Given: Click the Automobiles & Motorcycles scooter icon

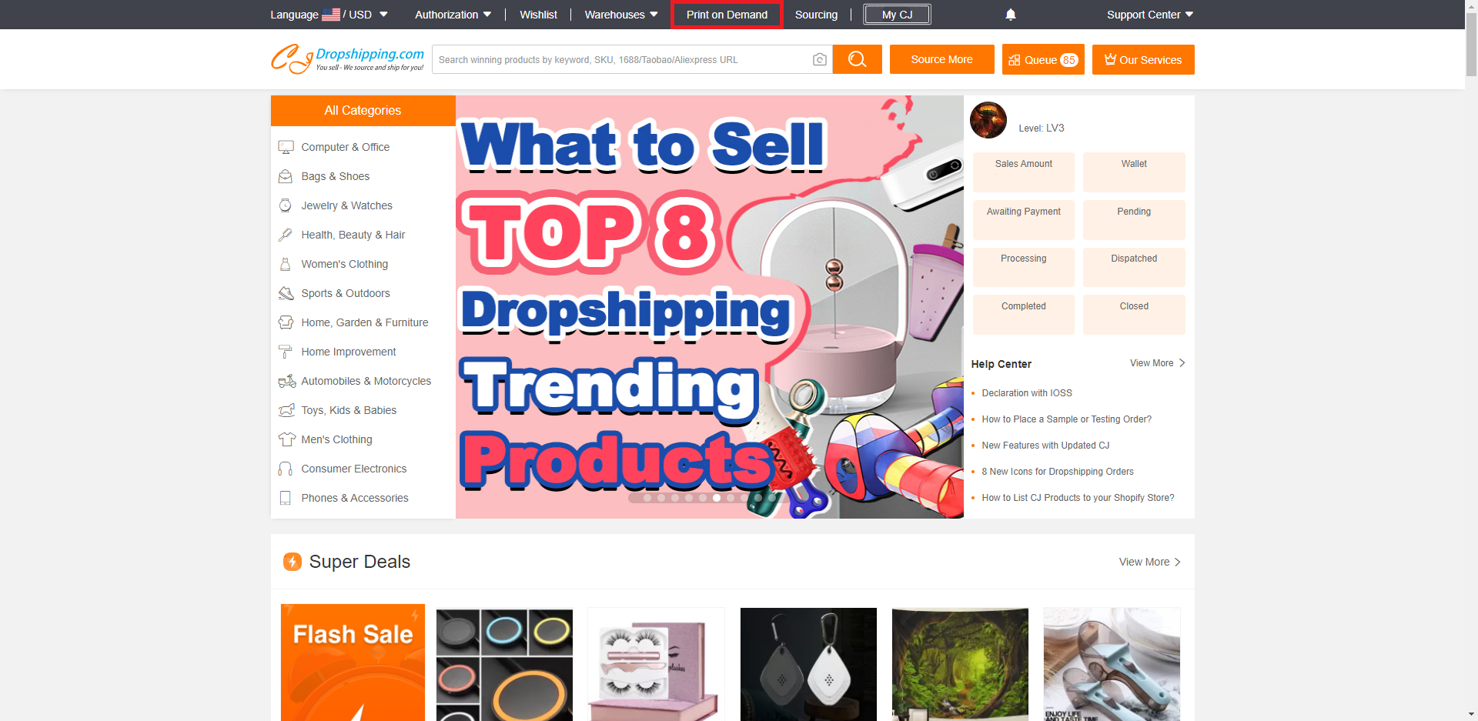Looking at the screenshot, I should 286,381.
